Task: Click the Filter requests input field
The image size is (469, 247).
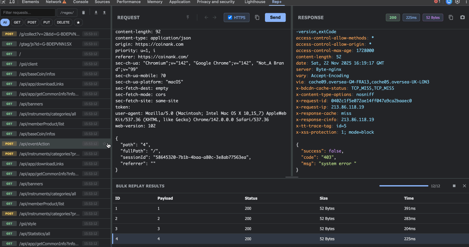Action: point(28,13)
